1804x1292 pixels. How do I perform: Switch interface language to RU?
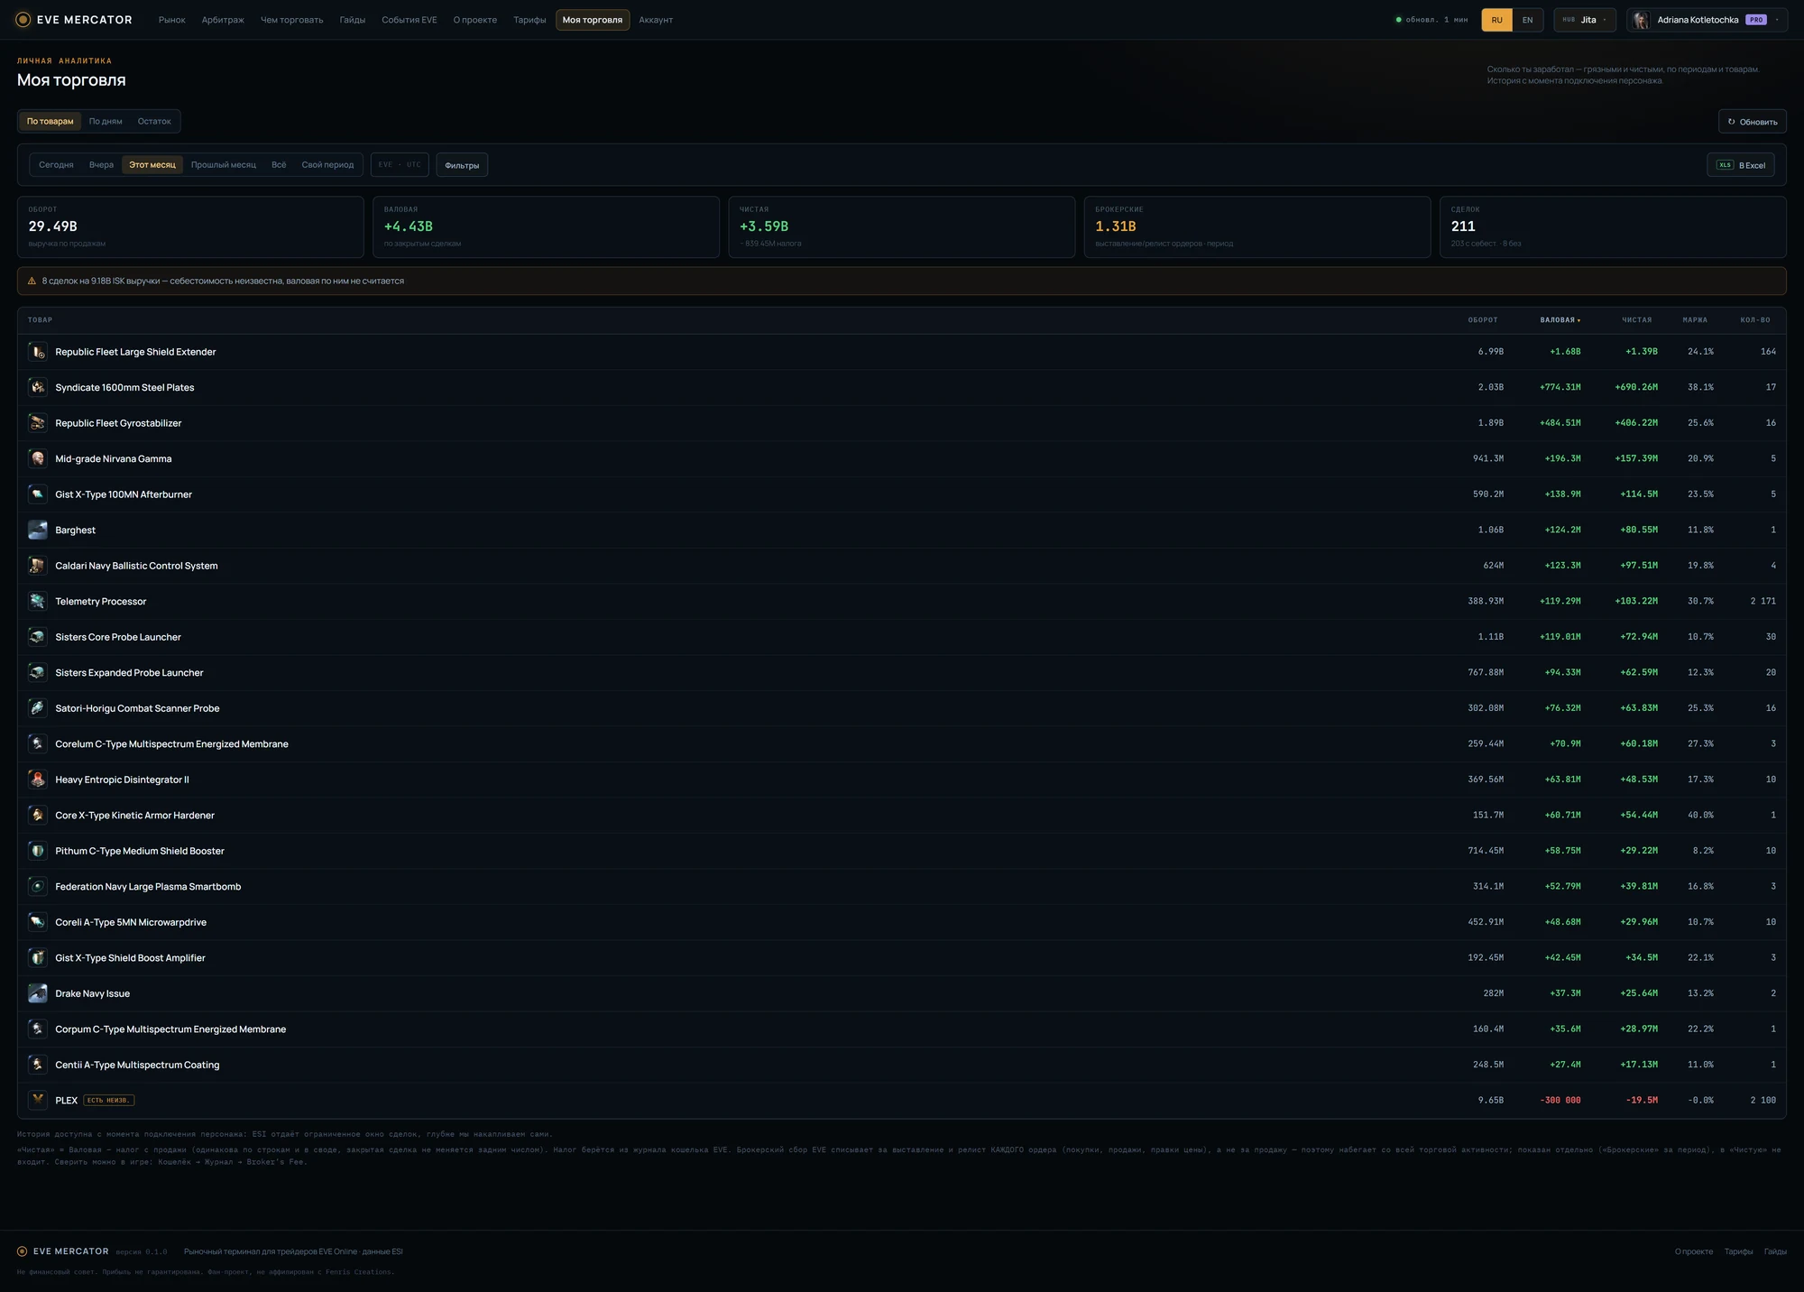point(1497,20)
